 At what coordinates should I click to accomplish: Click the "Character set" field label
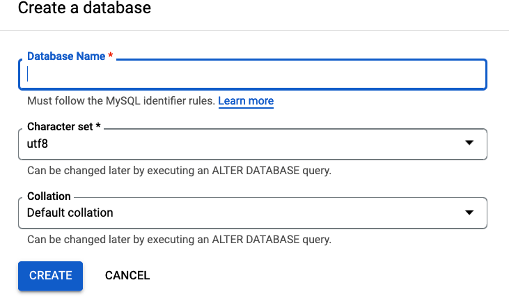point(60,127)
